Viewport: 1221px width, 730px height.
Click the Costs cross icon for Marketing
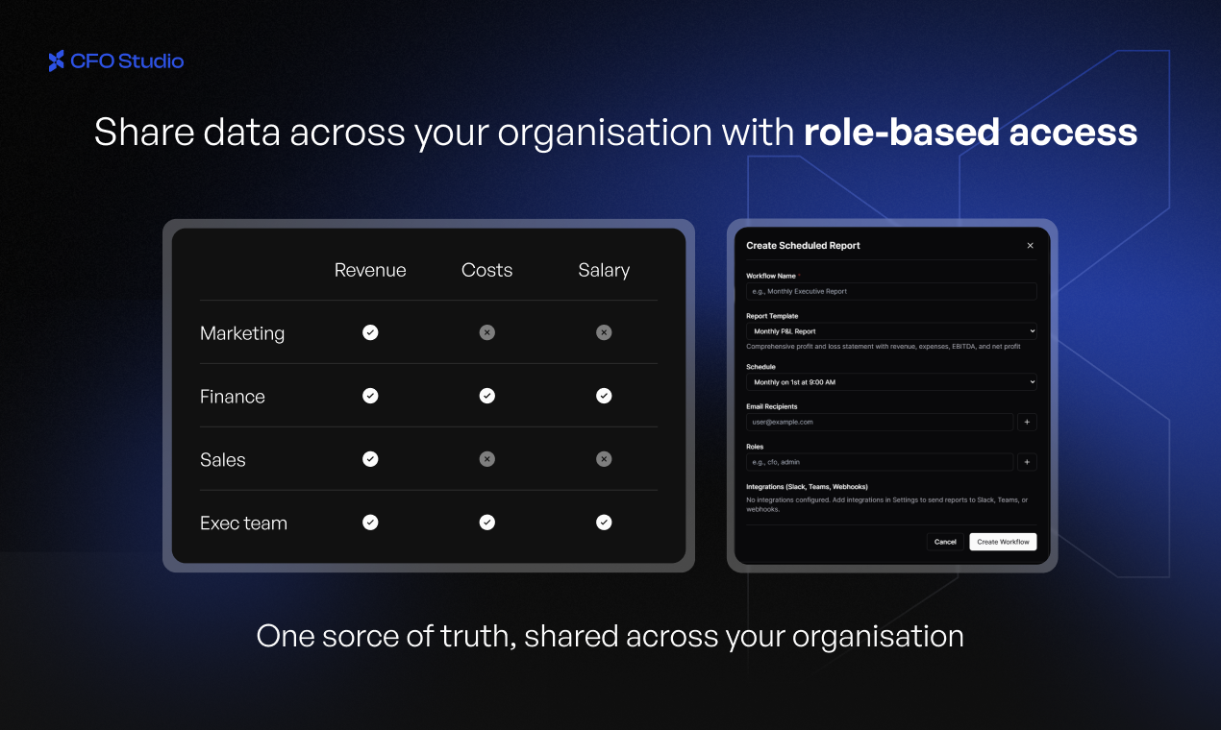click(x=486, y=331)
